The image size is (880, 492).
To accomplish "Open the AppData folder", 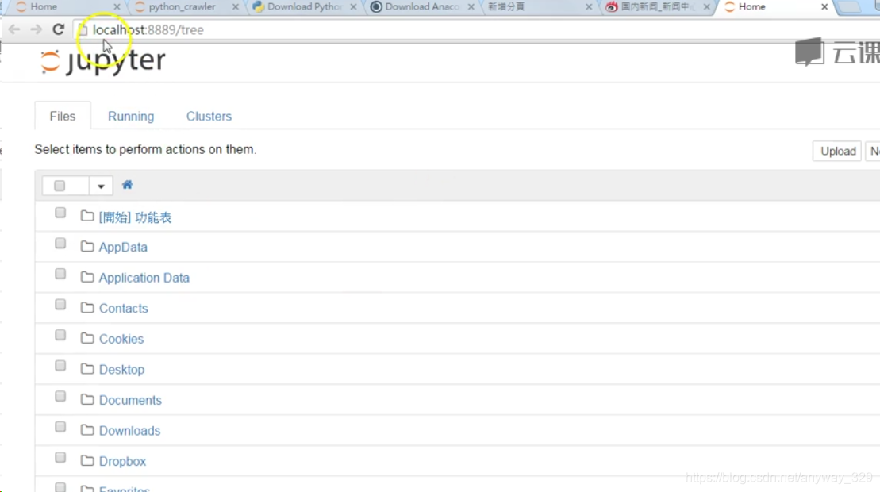I will click(x=123, y=247).
